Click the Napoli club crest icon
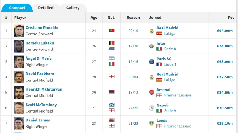Screen dimensions: 238x133 (x=151, y=108)
